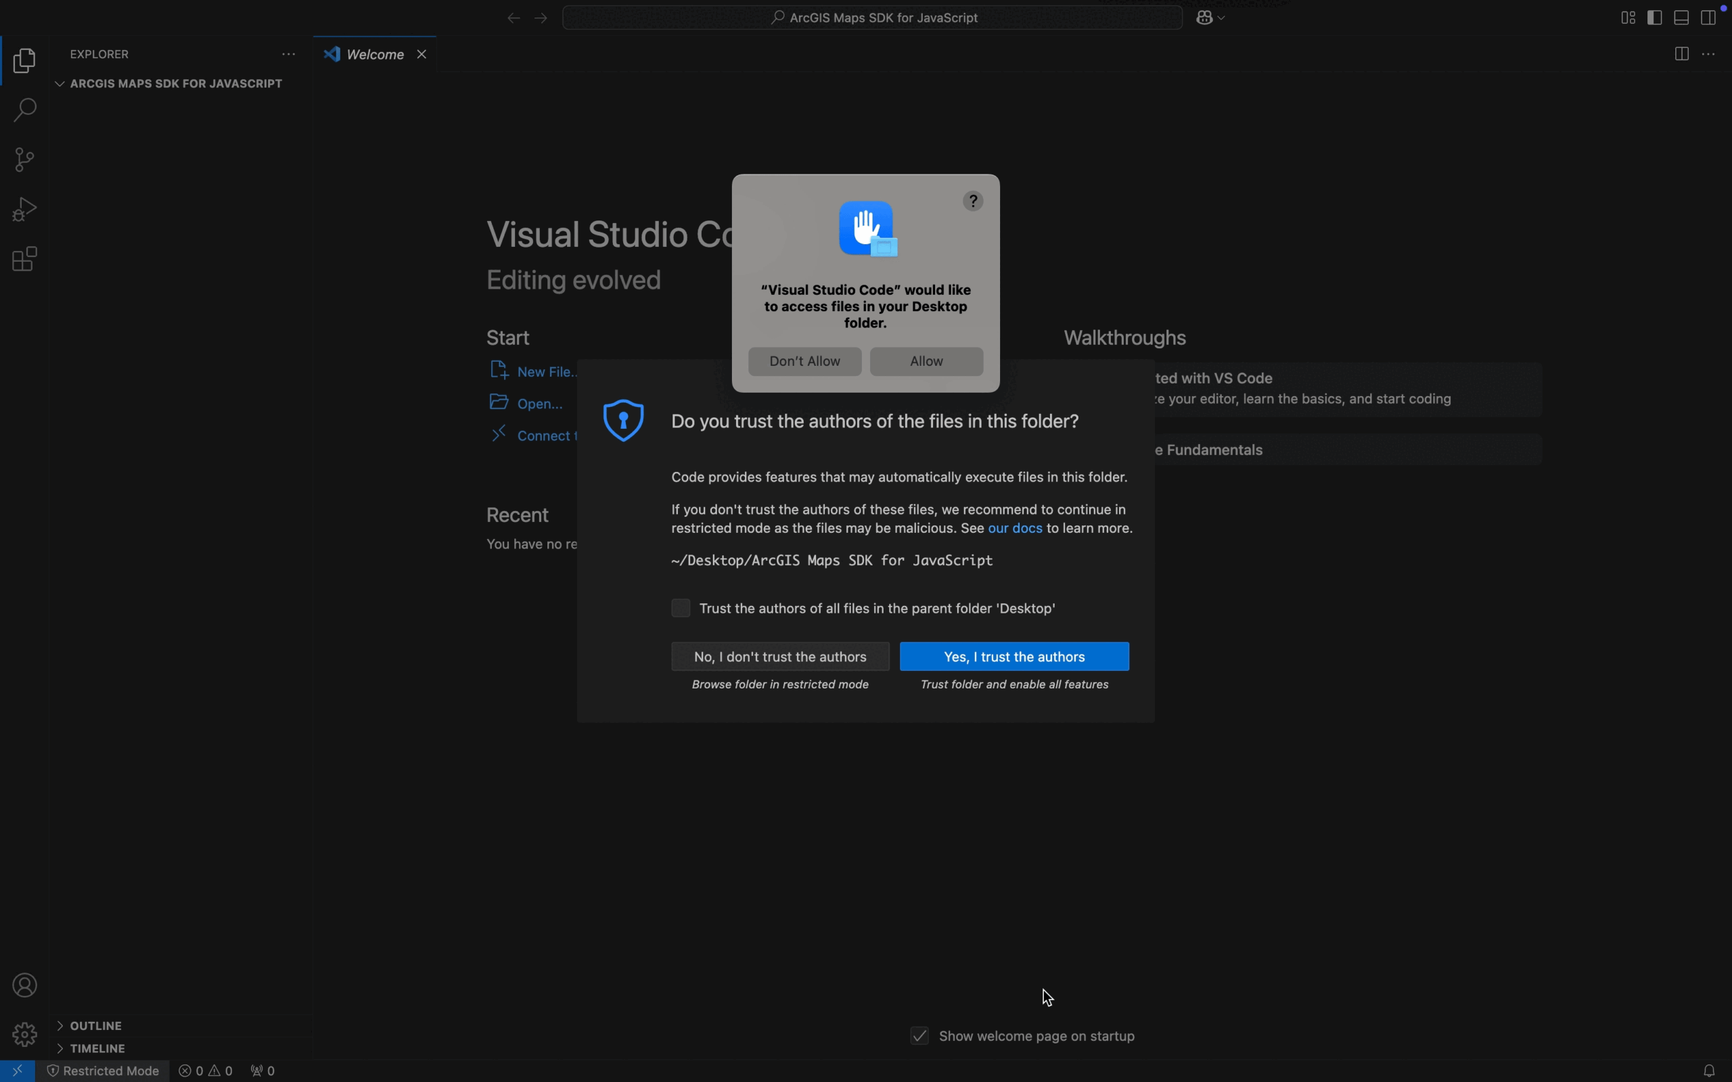This screenshot has width=1732, height=1082.
Task: Check trust parent folder 'Desktop' checkbox
Action: (x=681, y=608)
